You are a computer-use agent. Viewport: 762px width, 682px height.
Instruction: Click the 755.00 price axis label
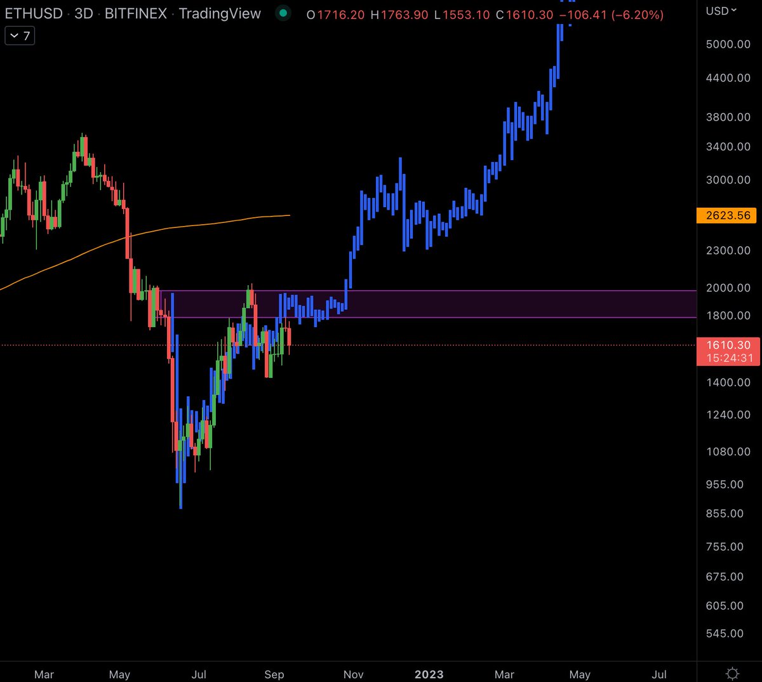pyautogui.click(x=725, y=547)
